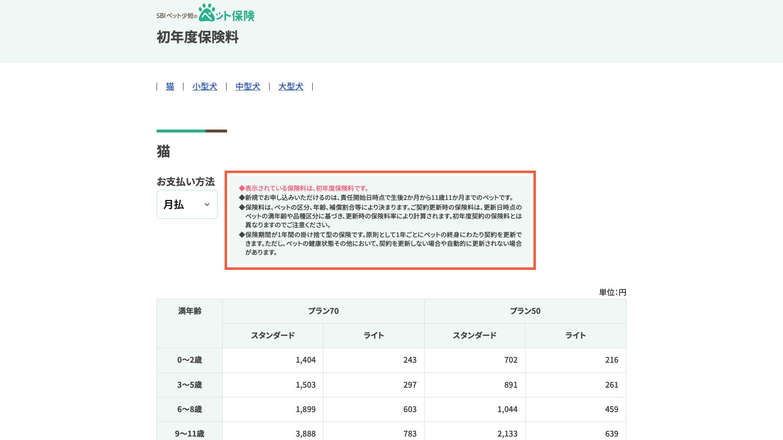Image resolution: width=783 pixels, height=440 pixels.
Task: Click the 単位:円 unit label
Action: (x=613, y=292)
